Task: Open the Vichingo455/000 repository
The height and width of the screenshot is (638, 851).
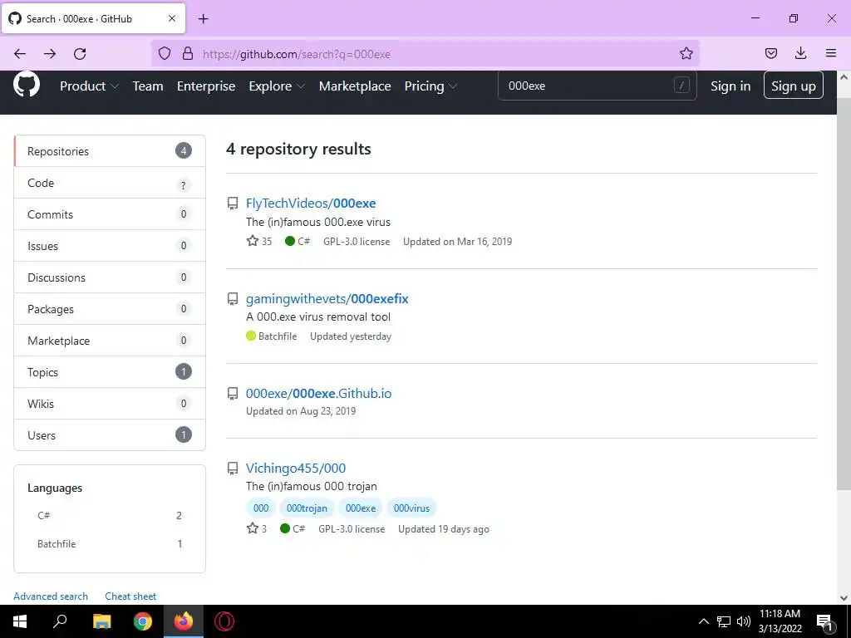Action: (x=296, y=469)
